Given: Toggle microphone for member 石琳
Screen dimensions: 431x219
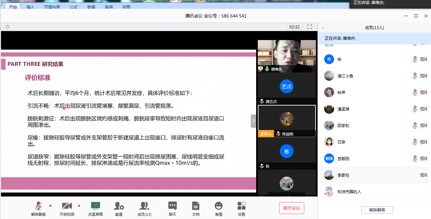Looking at the screenshot, I should coord(415,142).
